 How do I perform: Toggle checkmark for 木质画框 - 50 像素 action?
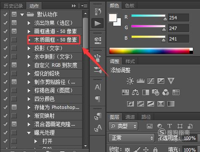point(5,40)
